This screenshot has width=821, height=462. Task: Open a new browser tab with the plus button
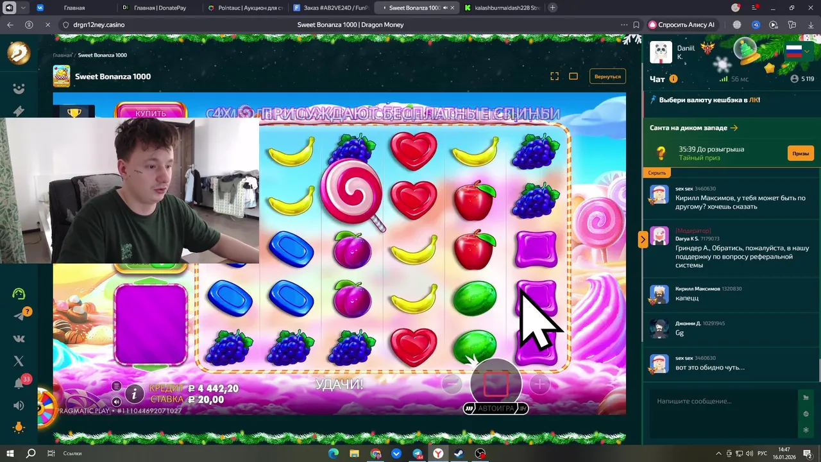553,8
